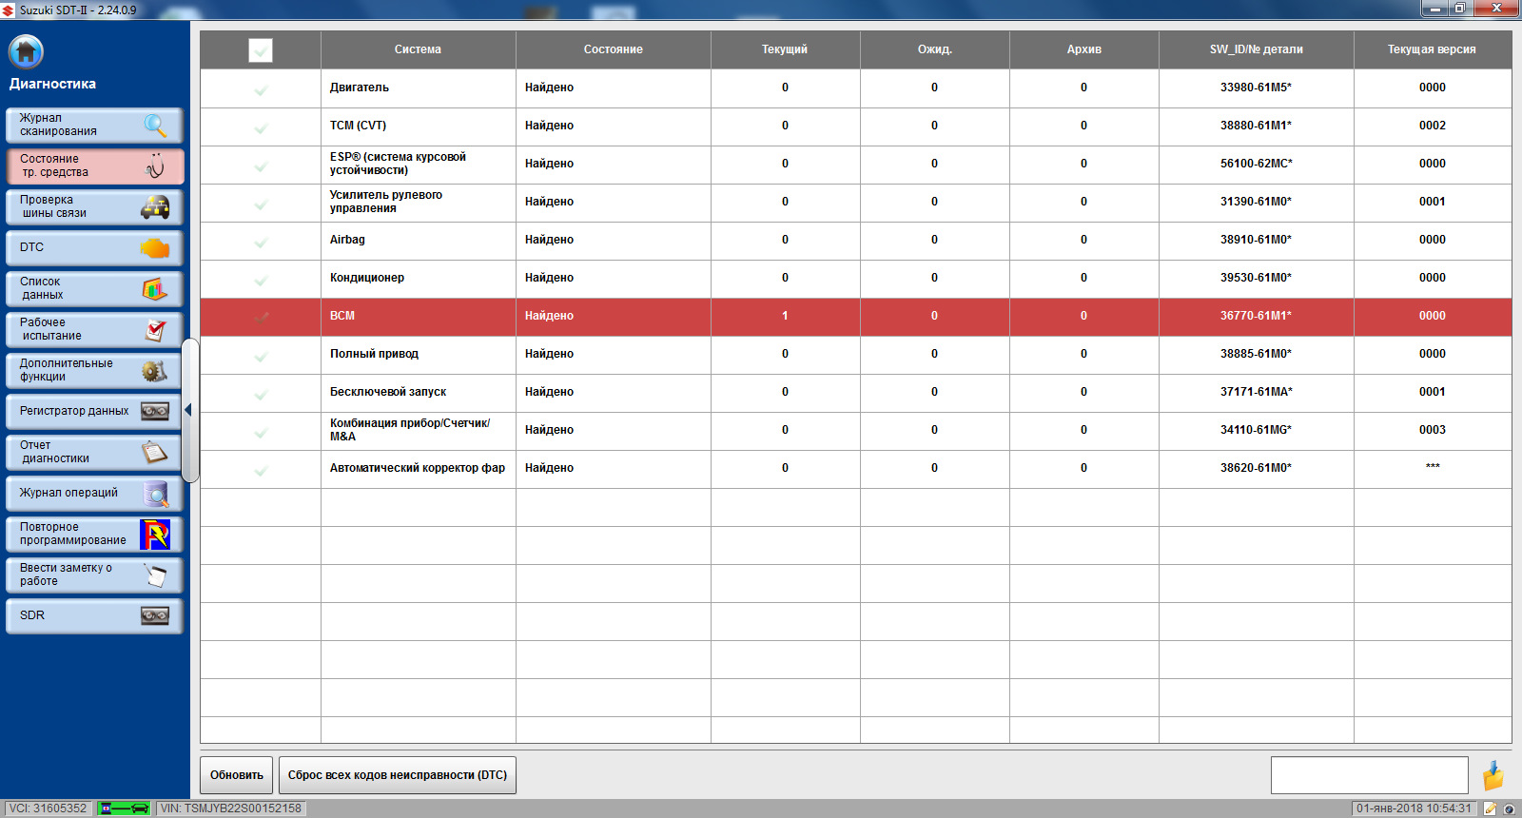This screenshot has height=818, width=1522.
Task: Click version 0003 in instrument cluster row
Action: pos(1433,430)
